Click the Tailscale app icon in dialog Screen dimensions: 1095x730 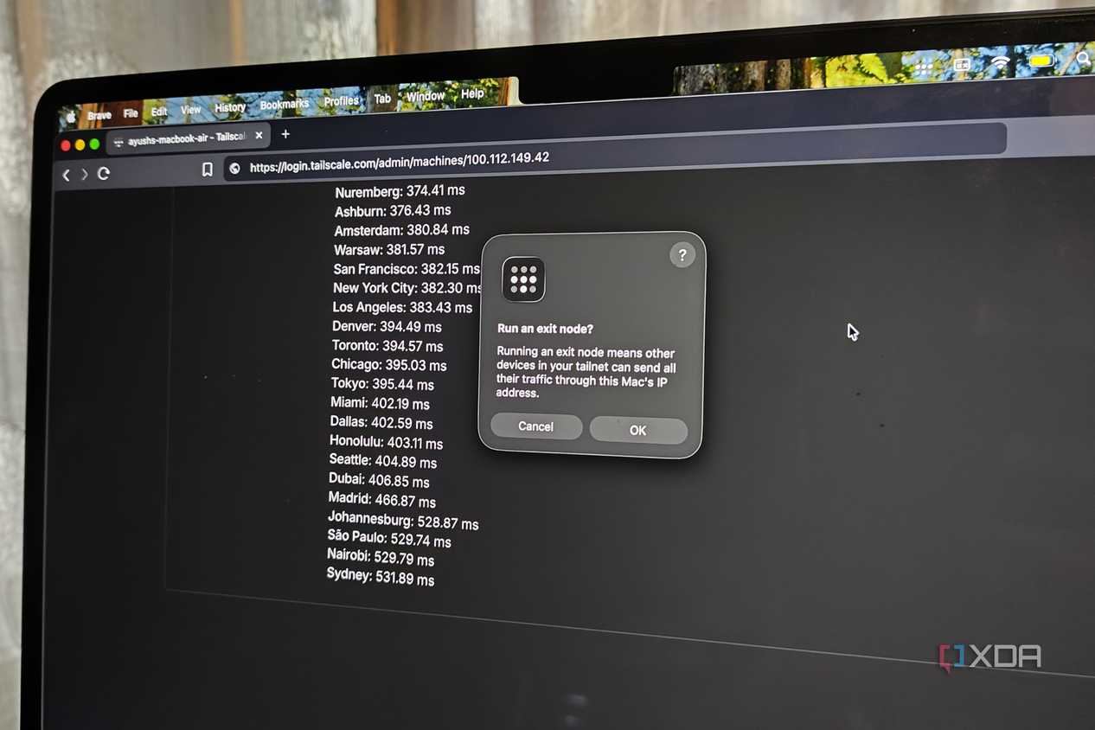point(523,279)
